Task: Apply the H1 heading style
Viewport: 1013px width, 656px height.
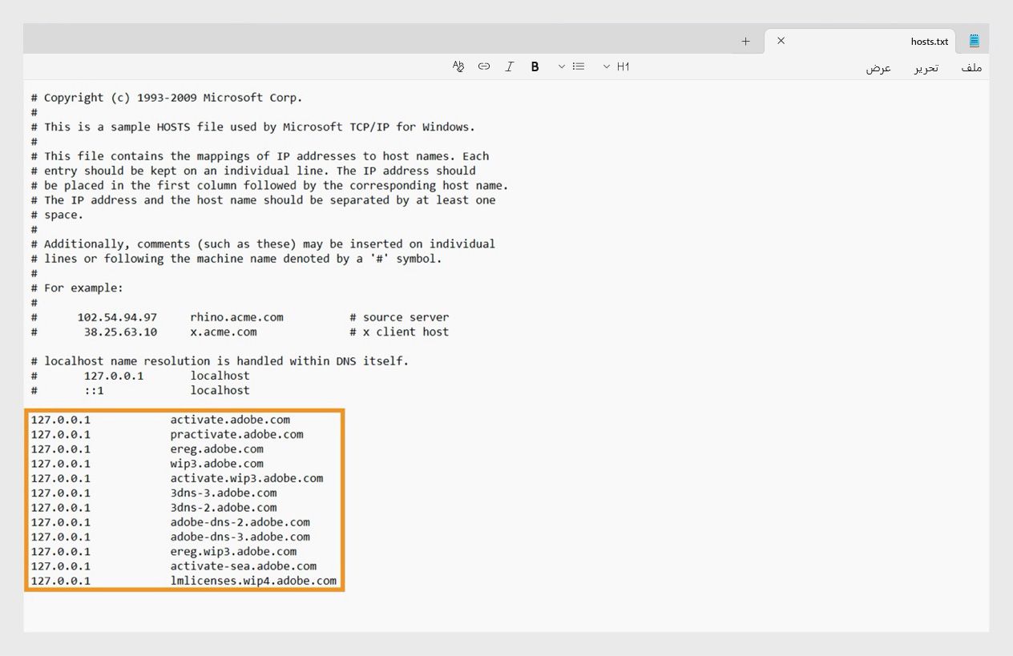Action: (624, 66)
